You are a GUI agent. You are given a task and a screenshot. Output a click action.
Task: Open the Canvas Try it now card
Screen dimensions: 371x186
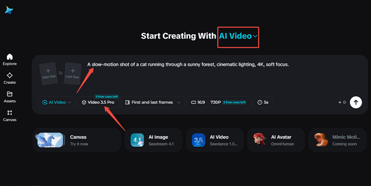[x=77, y=140]
